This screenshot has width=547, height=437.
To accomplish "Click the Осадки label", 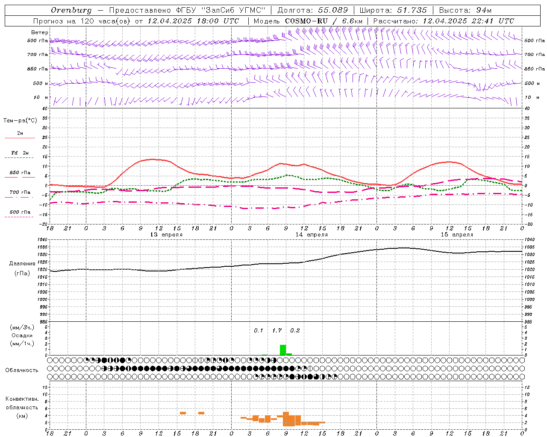I will click(x=22, y=335).
